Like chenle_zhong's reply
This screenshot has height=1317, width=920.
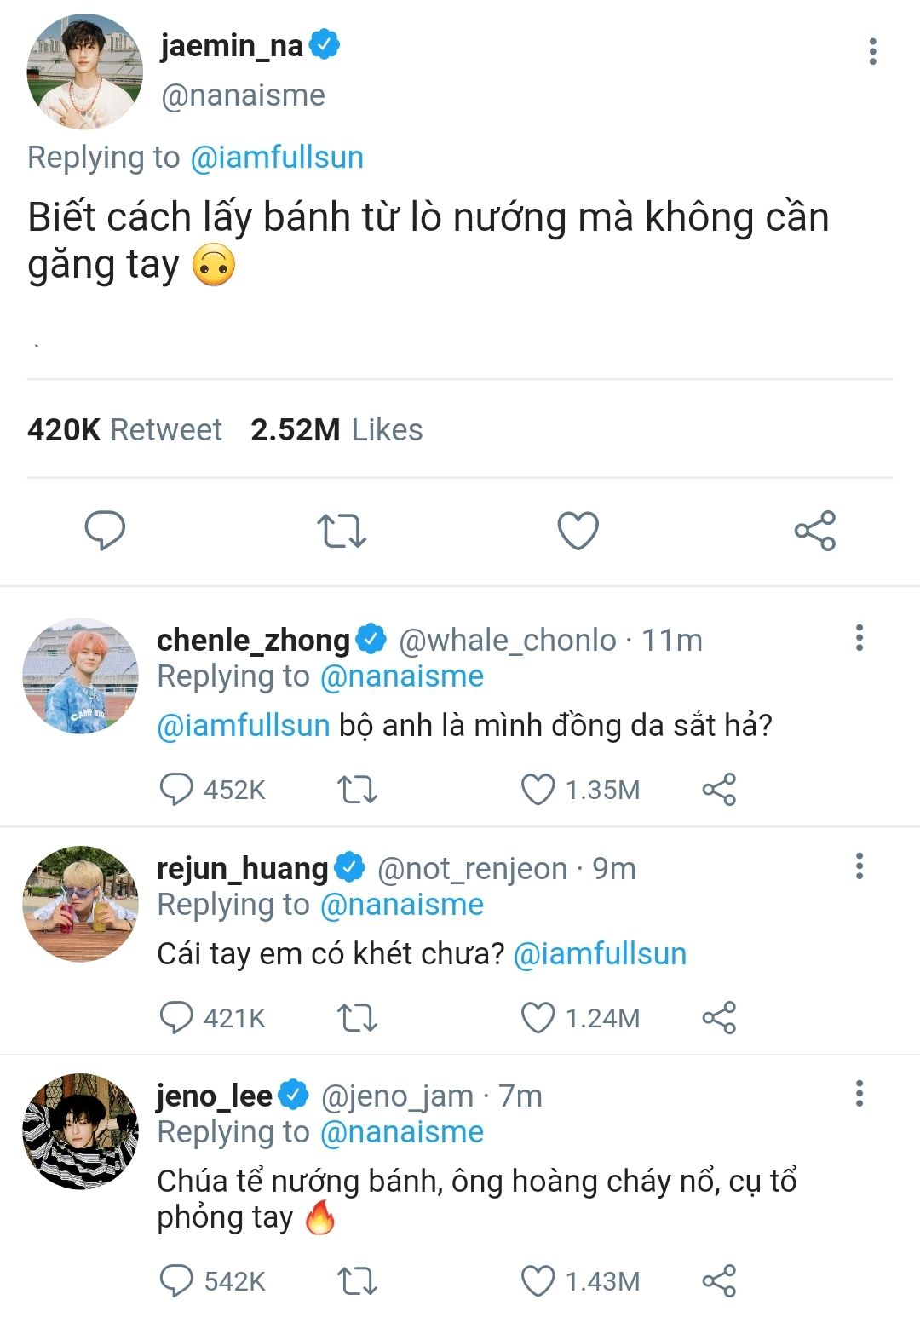[x=538, y=790]
